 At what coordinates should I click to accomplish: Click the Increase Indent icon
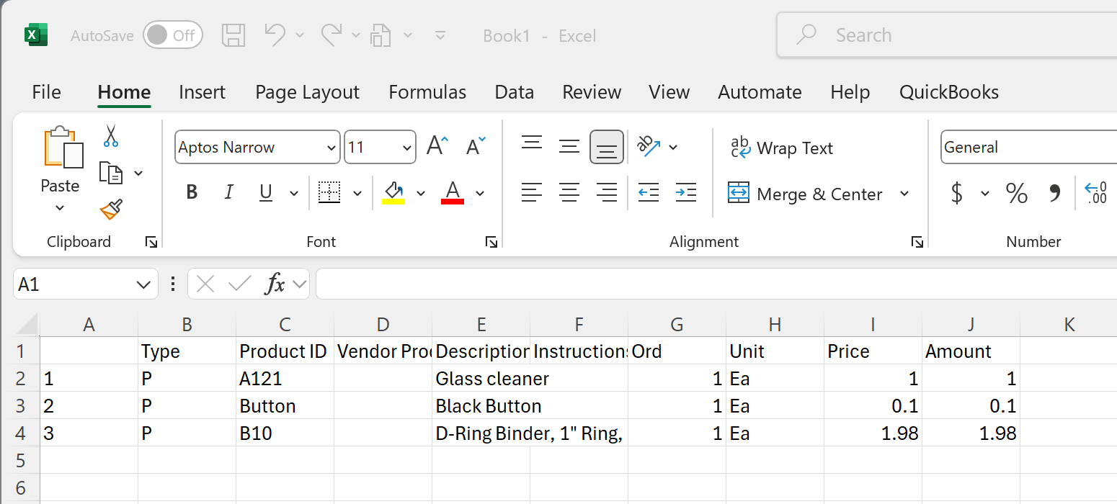click(x=685, y=192)
